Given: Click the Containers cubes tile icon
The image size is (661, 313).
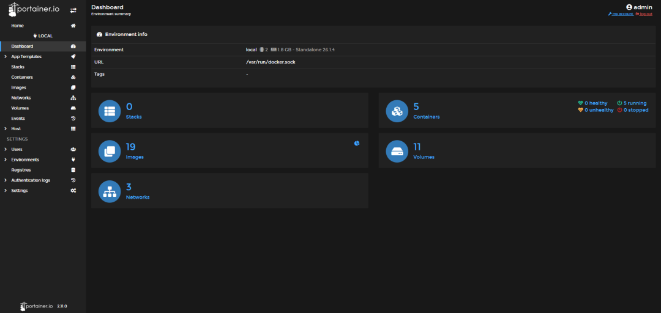Looking at the screenshot, I should click(397, 111).
